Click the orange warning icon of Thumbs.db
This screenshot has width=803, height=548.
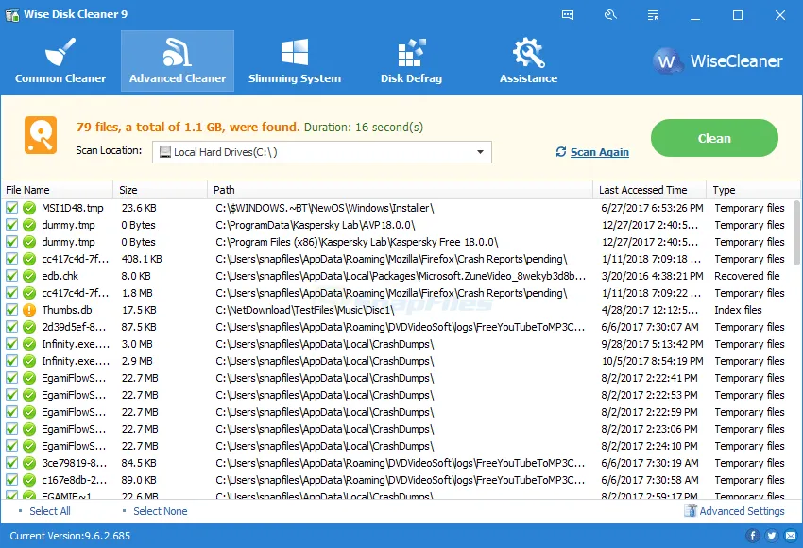click(29, 310)
